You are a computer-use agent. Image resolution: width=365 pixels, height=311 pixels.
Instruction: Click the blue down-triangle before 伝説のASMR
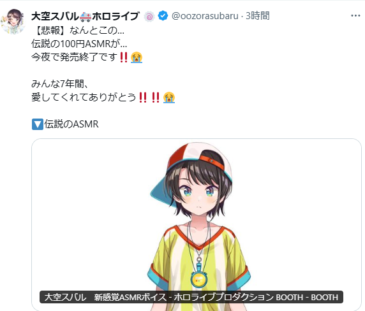(38, 124)
